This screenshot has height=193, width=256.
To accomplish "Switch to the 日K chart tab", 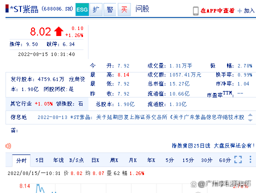I will (x=95, y=160).
